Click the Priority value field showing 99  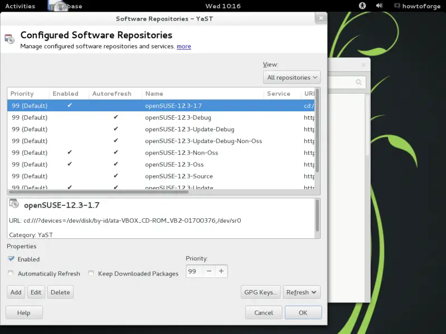tap(195, 271)
